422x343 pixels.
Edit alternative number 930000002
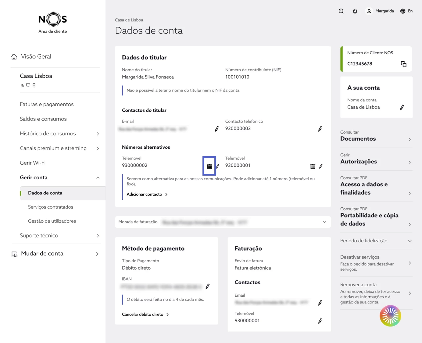(218, 166)
